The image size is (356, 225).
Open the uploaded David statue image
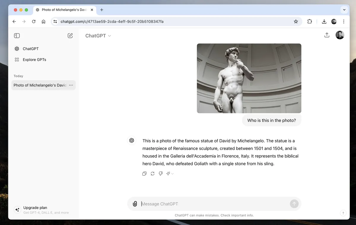pyautogui.click(x=249, y=78)
